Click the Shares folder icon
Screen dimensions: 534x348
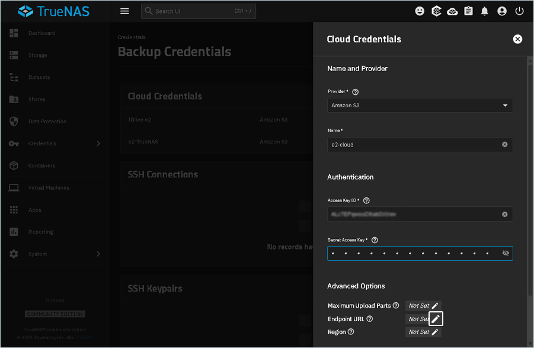[x=14, y=99]
